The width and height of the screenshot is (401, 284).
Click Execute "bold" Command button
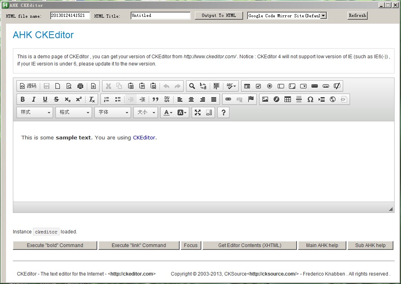(x=55, y=245)
